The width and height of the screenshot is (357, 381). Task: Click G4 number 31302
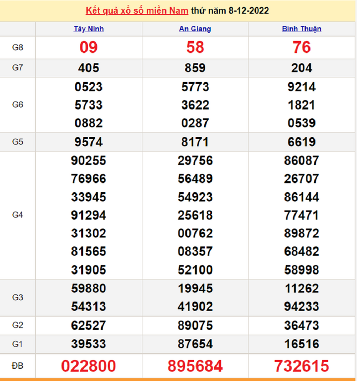[x=89, y=233]
